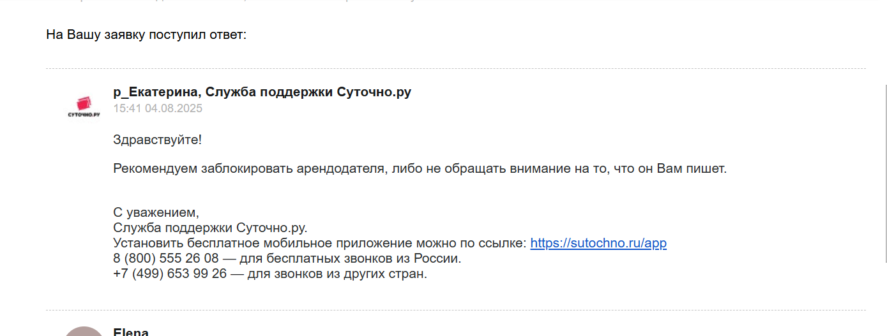This screenshot has height=336, width=887.
Task: Click the dotted separator above Екатерина's message
Action: pos(456,68)
